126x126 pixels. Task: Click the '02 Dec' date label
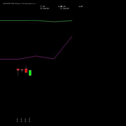21,120
